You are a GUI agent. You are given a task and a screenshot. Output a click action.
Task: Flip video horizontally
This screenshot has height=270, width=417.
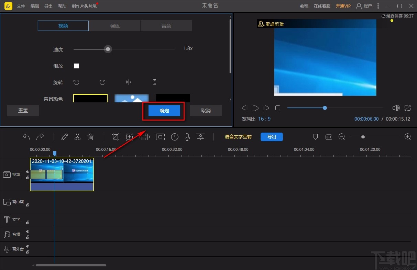click(129, 82)
